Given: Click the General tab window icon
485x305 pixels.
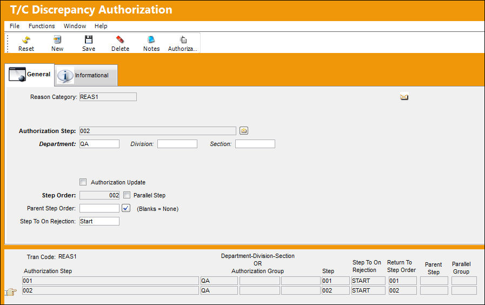Looking at the screenshot, I should point(17,75).
